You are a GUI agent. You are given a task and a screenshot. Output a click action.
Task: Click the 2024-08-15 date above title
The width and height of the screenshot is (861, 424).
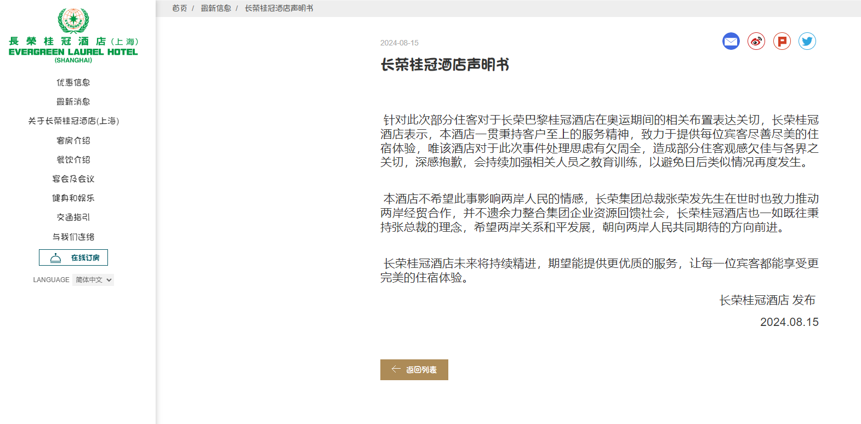(x=400, y=43)
